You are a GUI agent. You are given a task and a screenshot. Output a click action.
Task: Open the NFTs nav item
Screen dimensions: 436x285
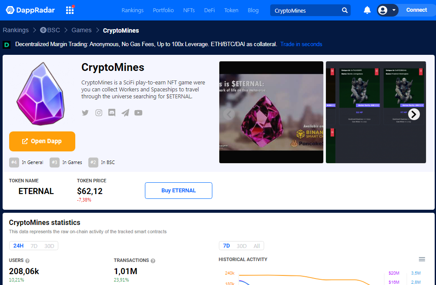pos(189,10)
